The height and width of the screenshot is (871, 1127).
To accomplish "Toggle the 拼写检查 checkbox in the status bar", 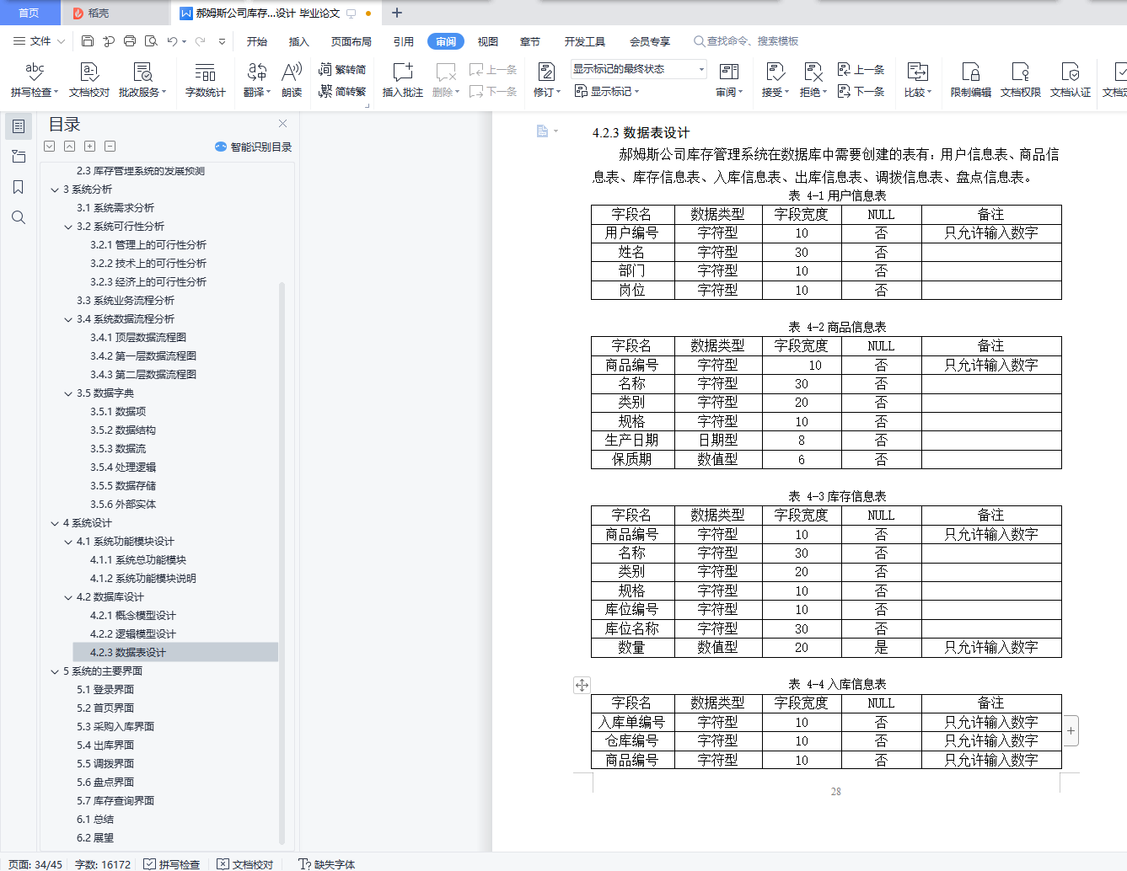I will pos(149,864).
